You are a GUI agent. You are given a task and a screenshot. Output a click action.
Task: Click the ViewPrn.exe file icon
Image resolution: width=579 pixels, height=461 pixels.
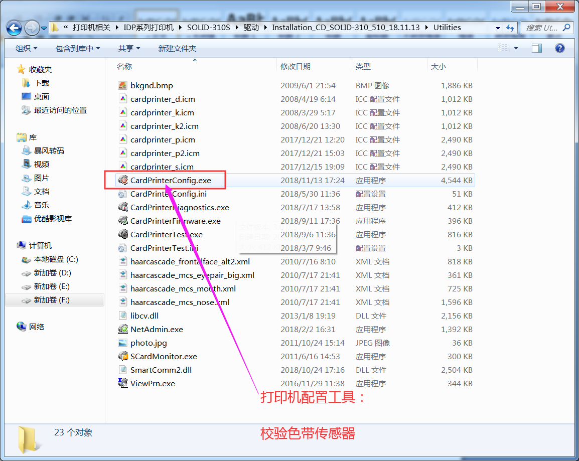point(122,384)
